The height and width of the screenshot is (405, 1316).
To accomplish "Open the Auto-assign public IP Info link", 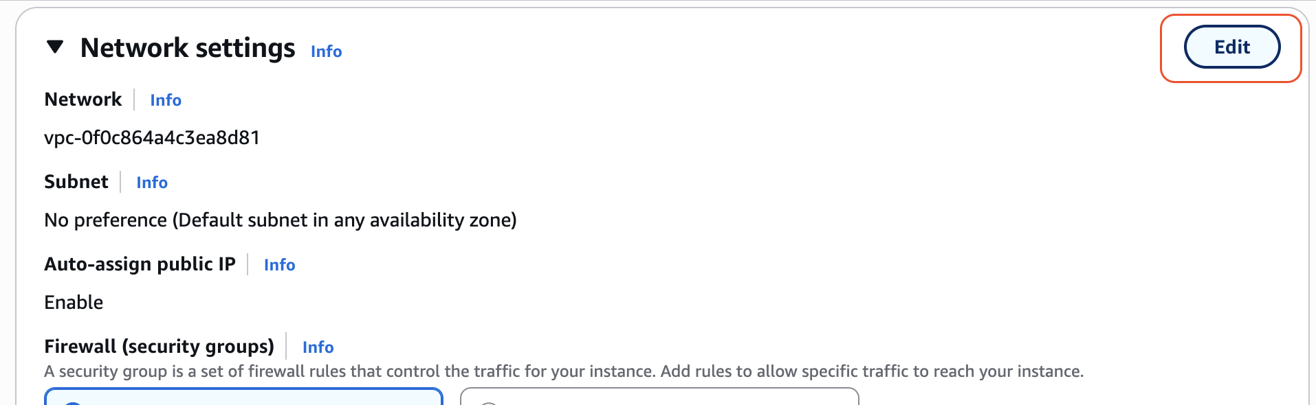I will (x=279, y=265).
